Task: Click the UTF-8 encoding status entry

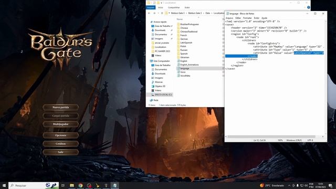Action: coord(310,140)
